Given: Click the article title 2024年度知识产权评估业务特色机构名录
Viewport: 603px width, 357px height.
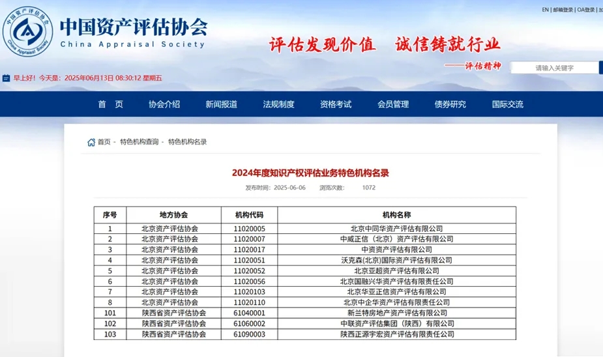Looking at the screenshot, I should (x=310, y=173).
